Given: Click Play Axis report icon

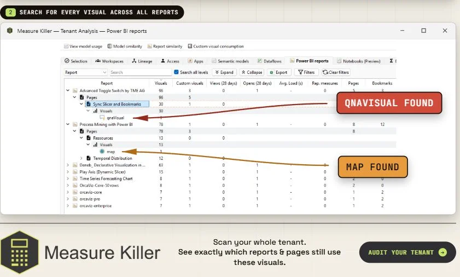Looking at the screenshot, I should click(x=75, y=172).
